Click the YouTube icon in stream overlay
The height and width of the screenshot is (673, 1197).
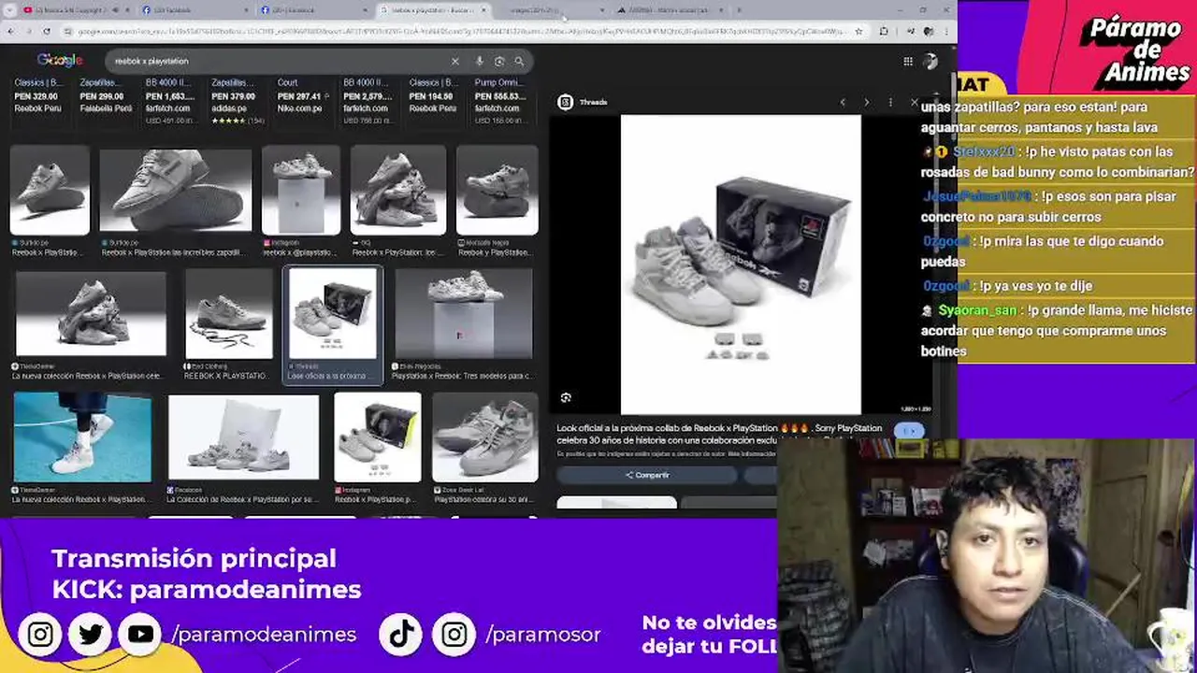click(x=140, y=634)
